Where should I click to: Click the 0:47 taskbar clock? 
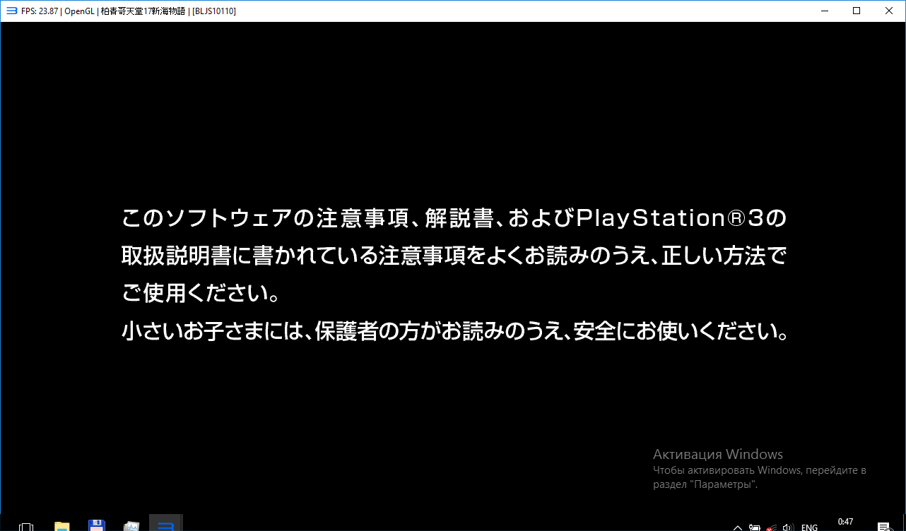pos(845,523)
